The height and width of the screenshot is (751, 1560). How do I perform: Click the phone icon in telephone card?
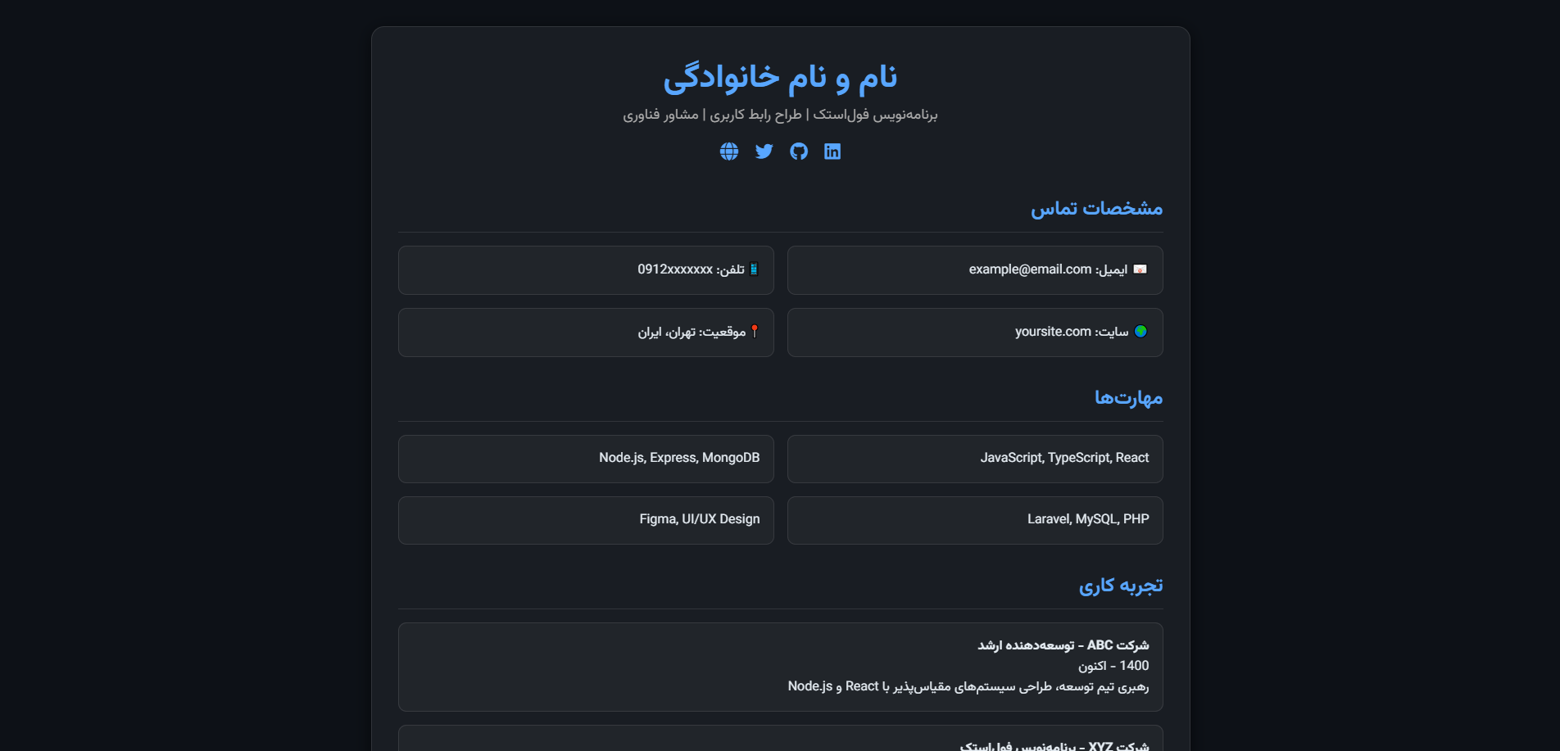click(754, 269)
